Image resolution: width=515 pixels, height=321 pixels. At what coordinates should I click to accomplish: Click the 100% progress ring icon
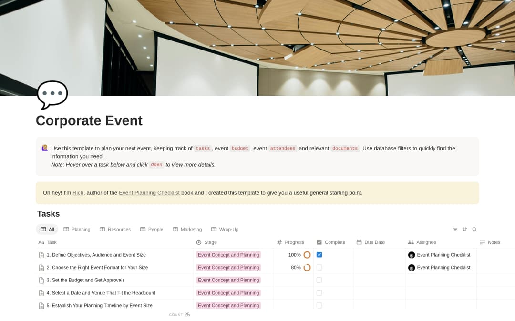307,255
